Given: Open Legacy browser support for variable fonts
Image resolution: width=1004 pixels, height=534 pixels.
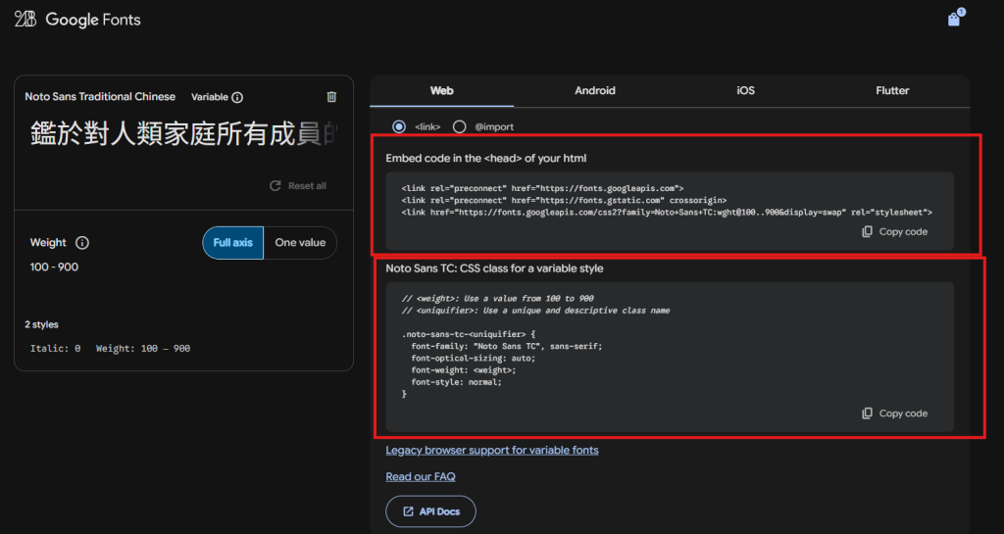Looking at the screenshot, I should [492, 451].
